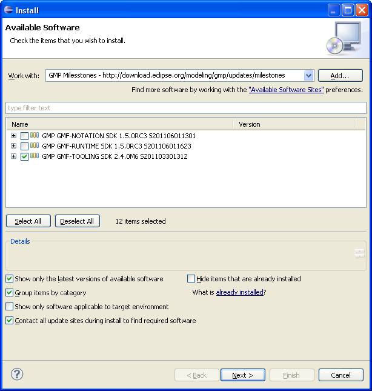
Task: Click the type filter text field
Action: click(x=186, y=108)
